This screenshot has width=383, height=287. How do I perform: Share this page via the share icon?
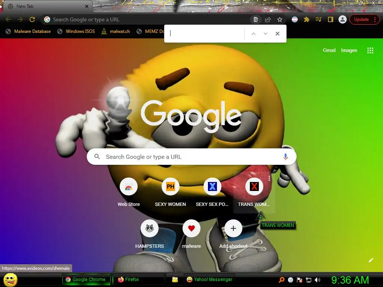pyautogui.click(x=268, y=19)
